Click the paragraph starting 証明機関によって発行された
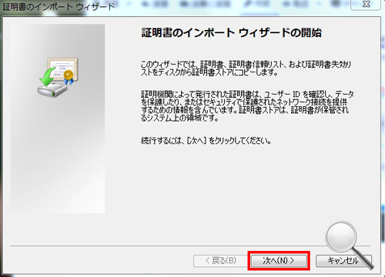 [247, 106]
